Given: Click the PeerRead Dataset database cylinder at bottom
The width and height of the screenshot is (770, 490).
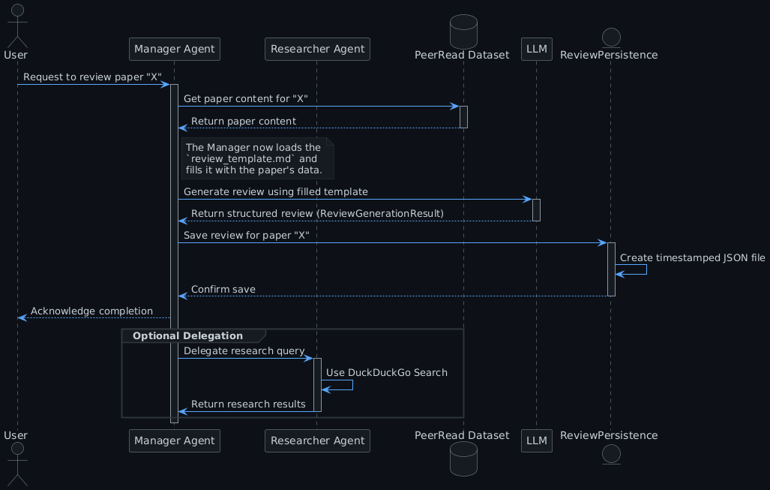Looking at the screenshot, I should [x=463, y=459].
